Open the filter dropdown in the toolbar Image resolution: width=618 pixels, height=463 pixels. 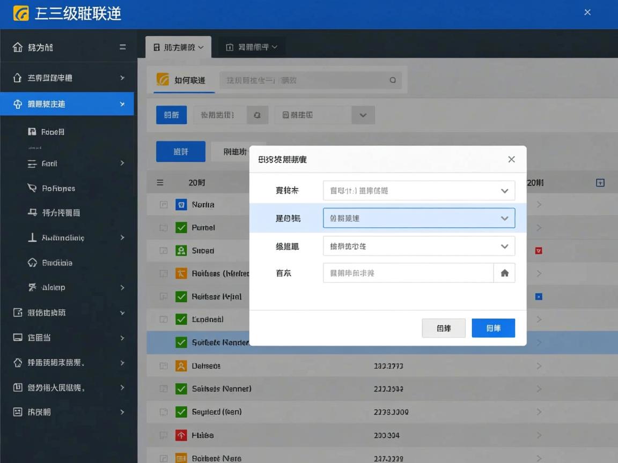pos(363,115)
